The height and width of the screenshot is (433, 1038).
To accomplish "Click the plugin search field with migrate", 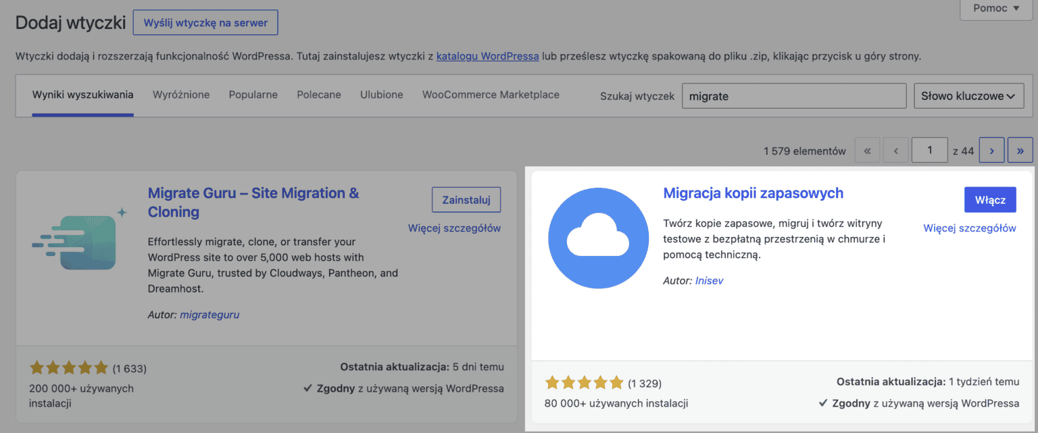I will coord(794,96).
